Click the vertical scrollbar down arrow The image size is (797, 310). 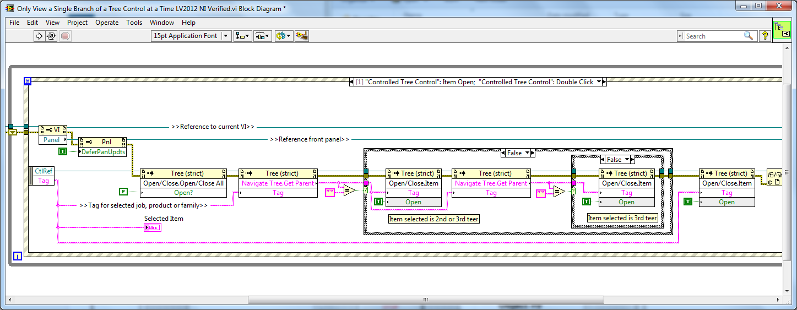point(787,291)
